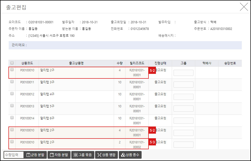Click the 그룹 묶음 grouping button
This screenshot has height=161, width=251.
click(x=83, y=155)
